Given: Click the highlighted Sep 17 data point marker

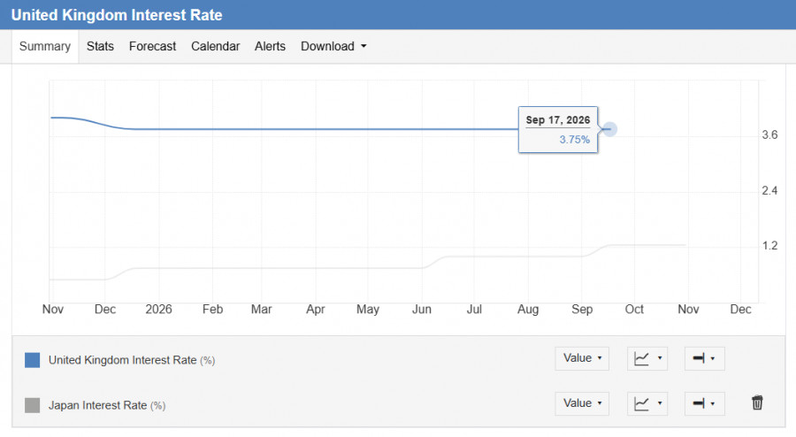Looking at the screenshot, I should pos(609,129).
